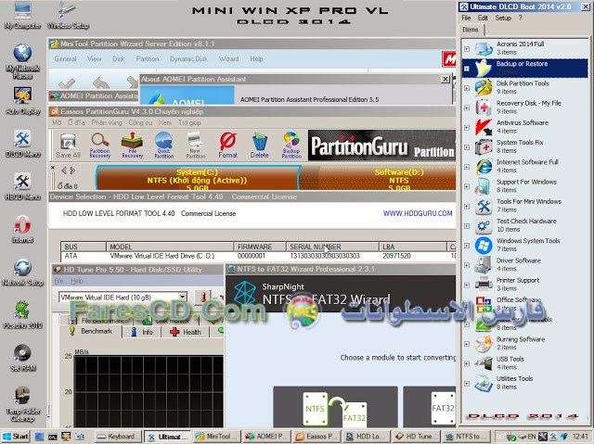Click the NTFS to FAT32 module tile
This screenshot has height=444, width=594.
[335, 407]
